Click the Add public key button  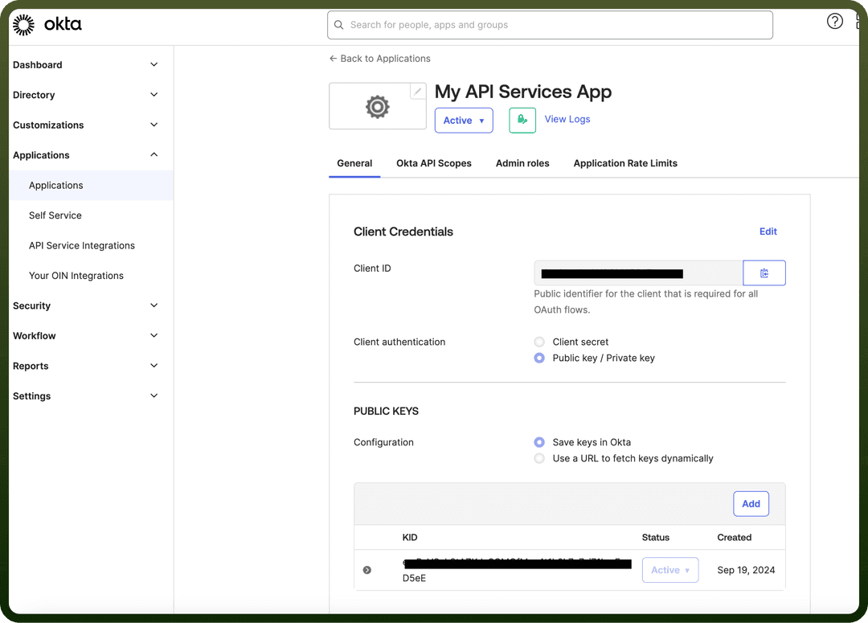[x=751, y=504]
